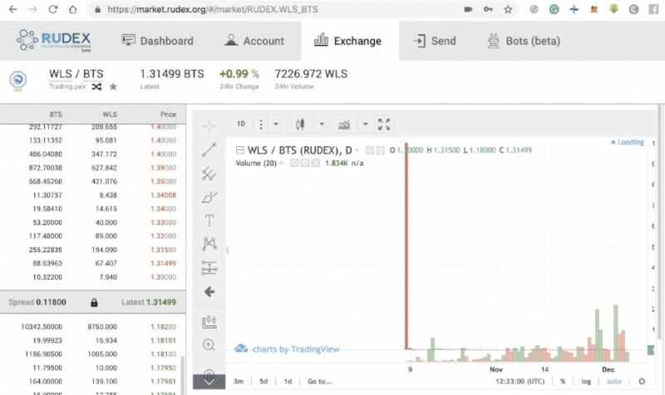Open the key password icon in address bar
Image resolution: width=665 pixels, height=395 pixels.
(488, 9)
